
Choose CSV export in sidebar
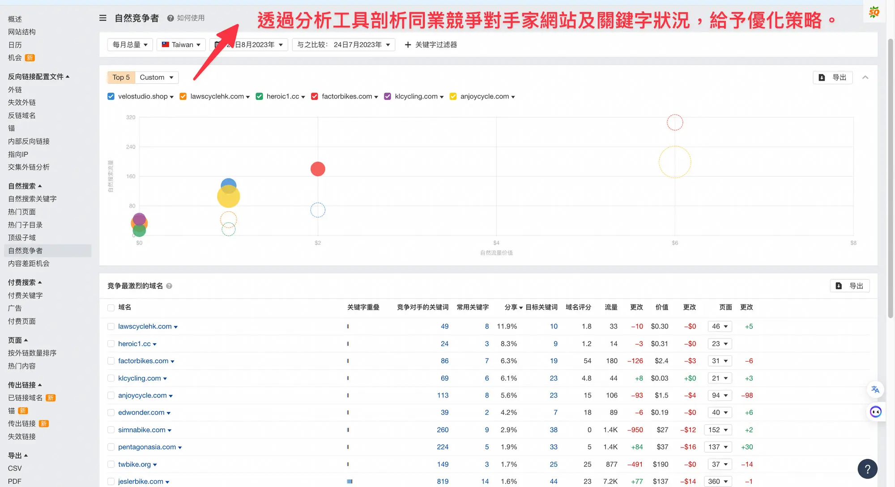tap(15, 469)
